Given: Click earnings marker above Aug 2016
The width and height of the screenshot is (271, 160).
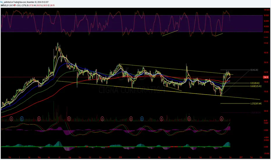Looking at the screenshot, I should pyautogui.click(x=189, y=119).
